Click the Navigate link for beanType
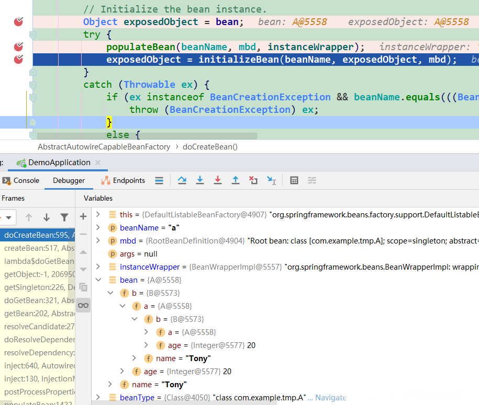479x405 pixels. [x=330, y=398]
